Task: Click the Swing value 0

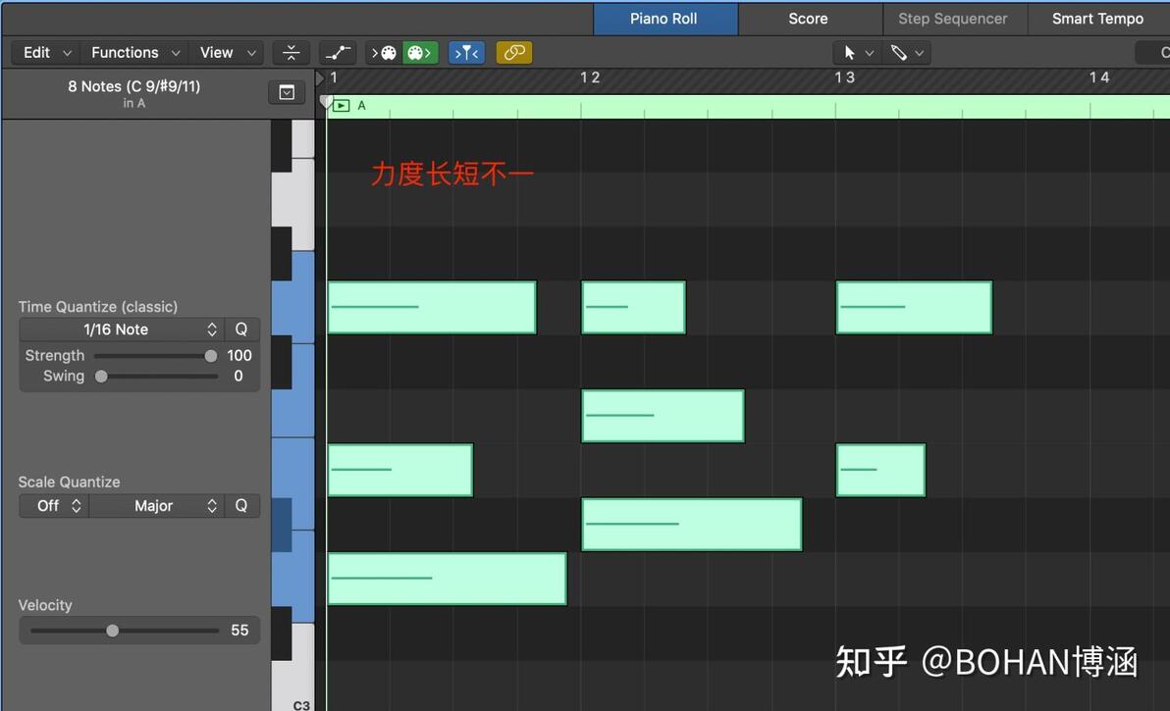Action: (239, 376)
